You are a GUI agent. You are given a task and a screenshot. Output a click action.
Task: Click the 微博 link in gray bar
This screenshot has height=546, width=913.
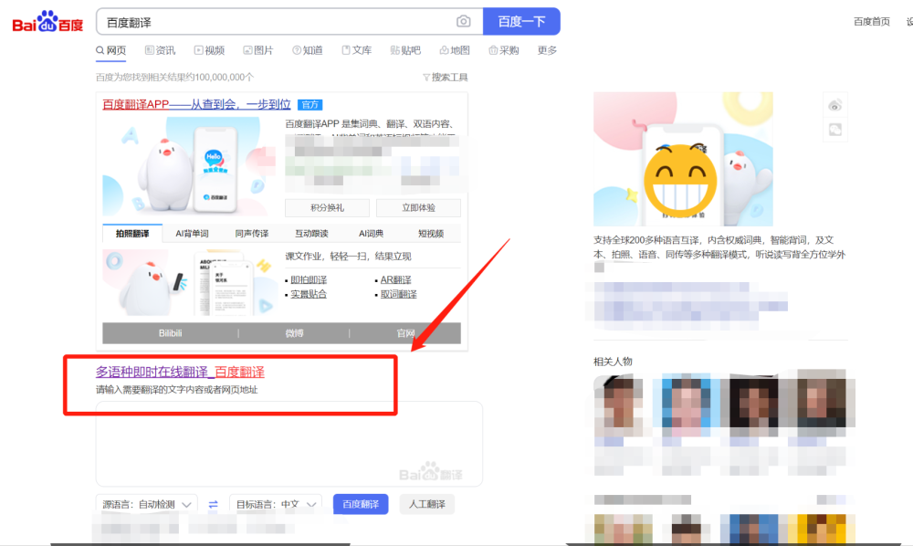click(x=294, y=333)
